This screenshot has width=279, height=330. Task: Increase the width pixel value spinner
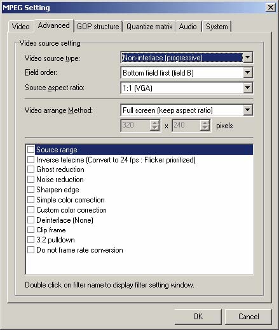155,122
